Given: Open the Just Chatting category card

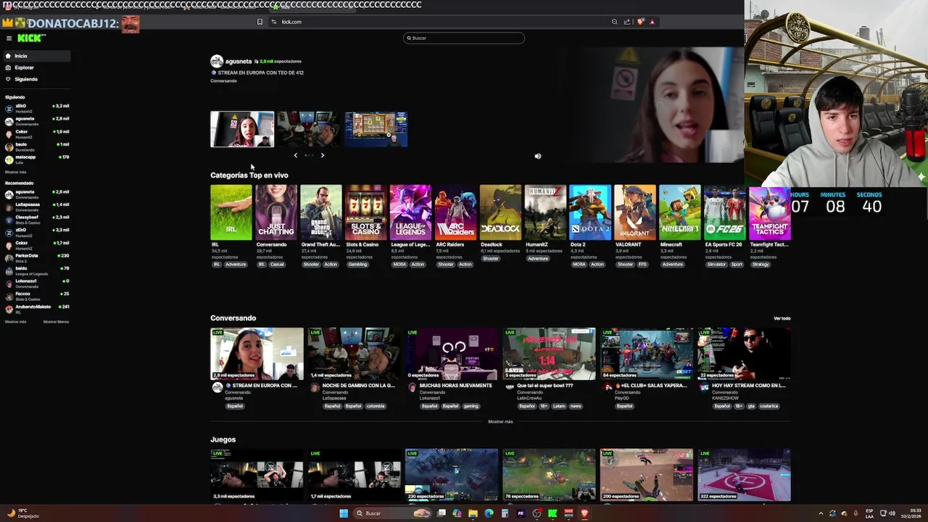Looking at the screenshot, I should [275, 212].
